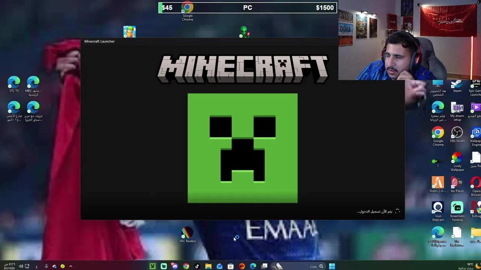Image resolution: width=481 pixels, height=270 pixels.
Task: Launch Lively Wallpaper shortcut
Action: pos(457,162)
